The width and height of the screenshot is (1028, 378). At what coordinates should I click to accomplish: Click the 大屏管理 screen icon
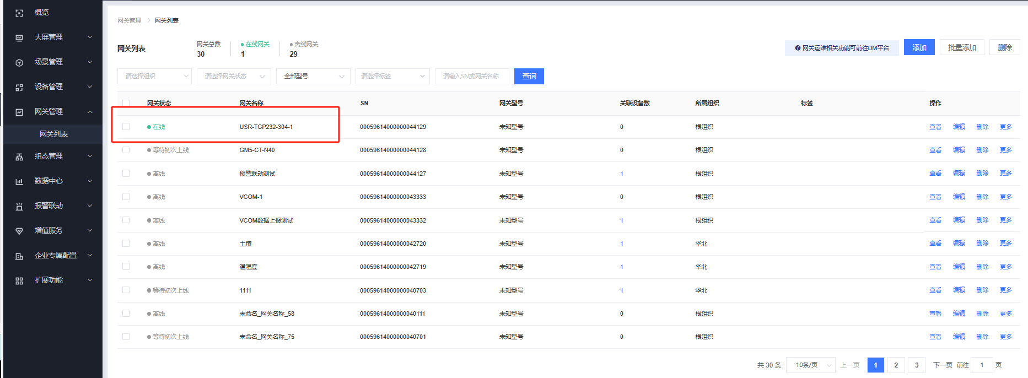coord(19,37)
